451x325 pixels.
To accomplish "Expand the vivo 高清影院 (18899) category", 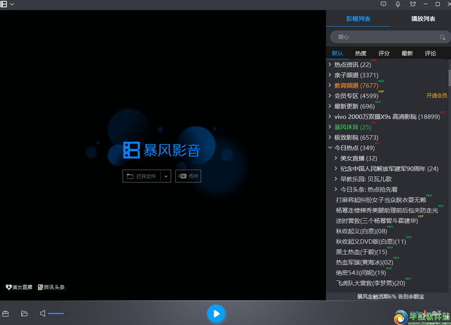I will coord(330,117).
